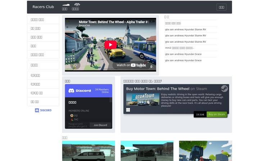Click the checkered flags icon in navbar
Screen dimensions: 259x161
point(77,5)
